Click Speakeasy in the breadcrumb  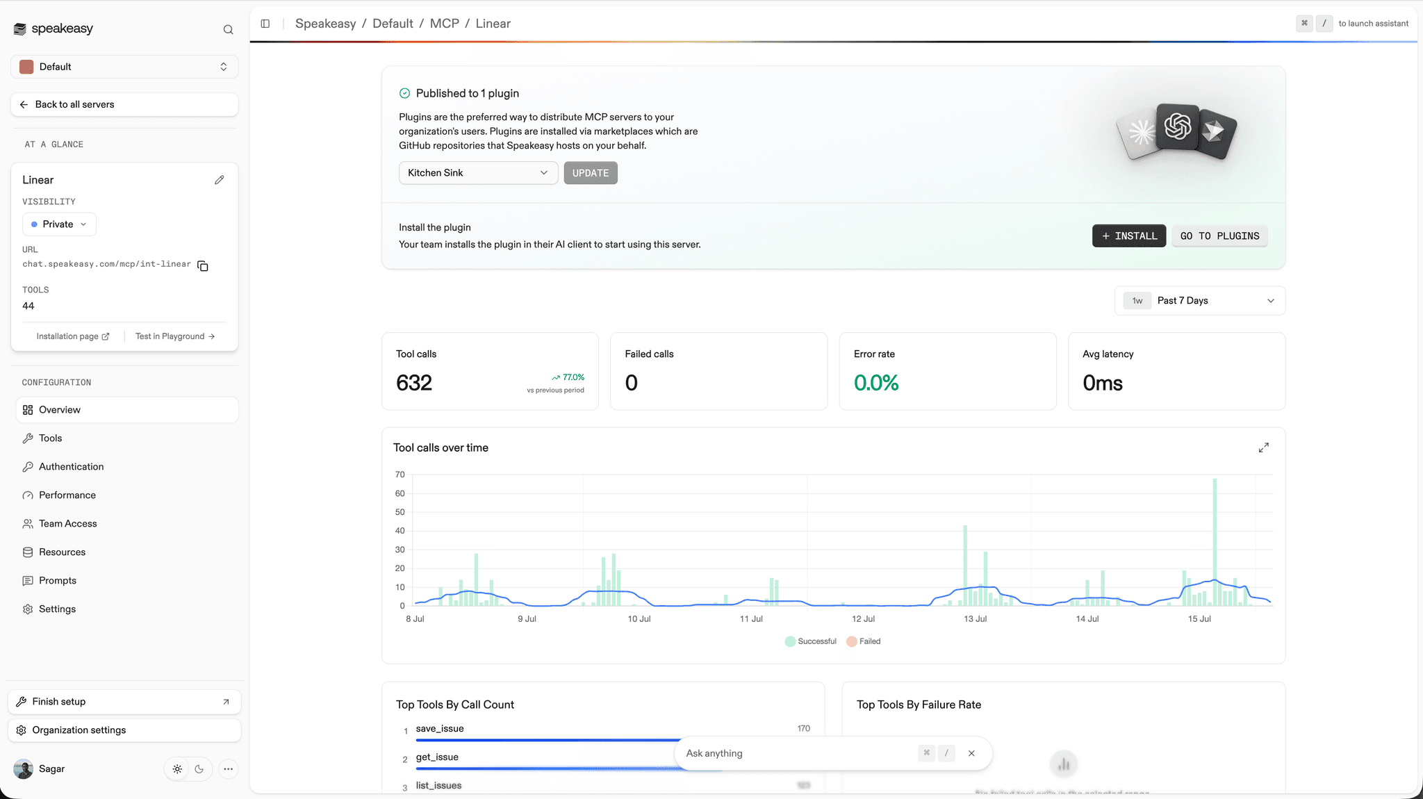325,24
